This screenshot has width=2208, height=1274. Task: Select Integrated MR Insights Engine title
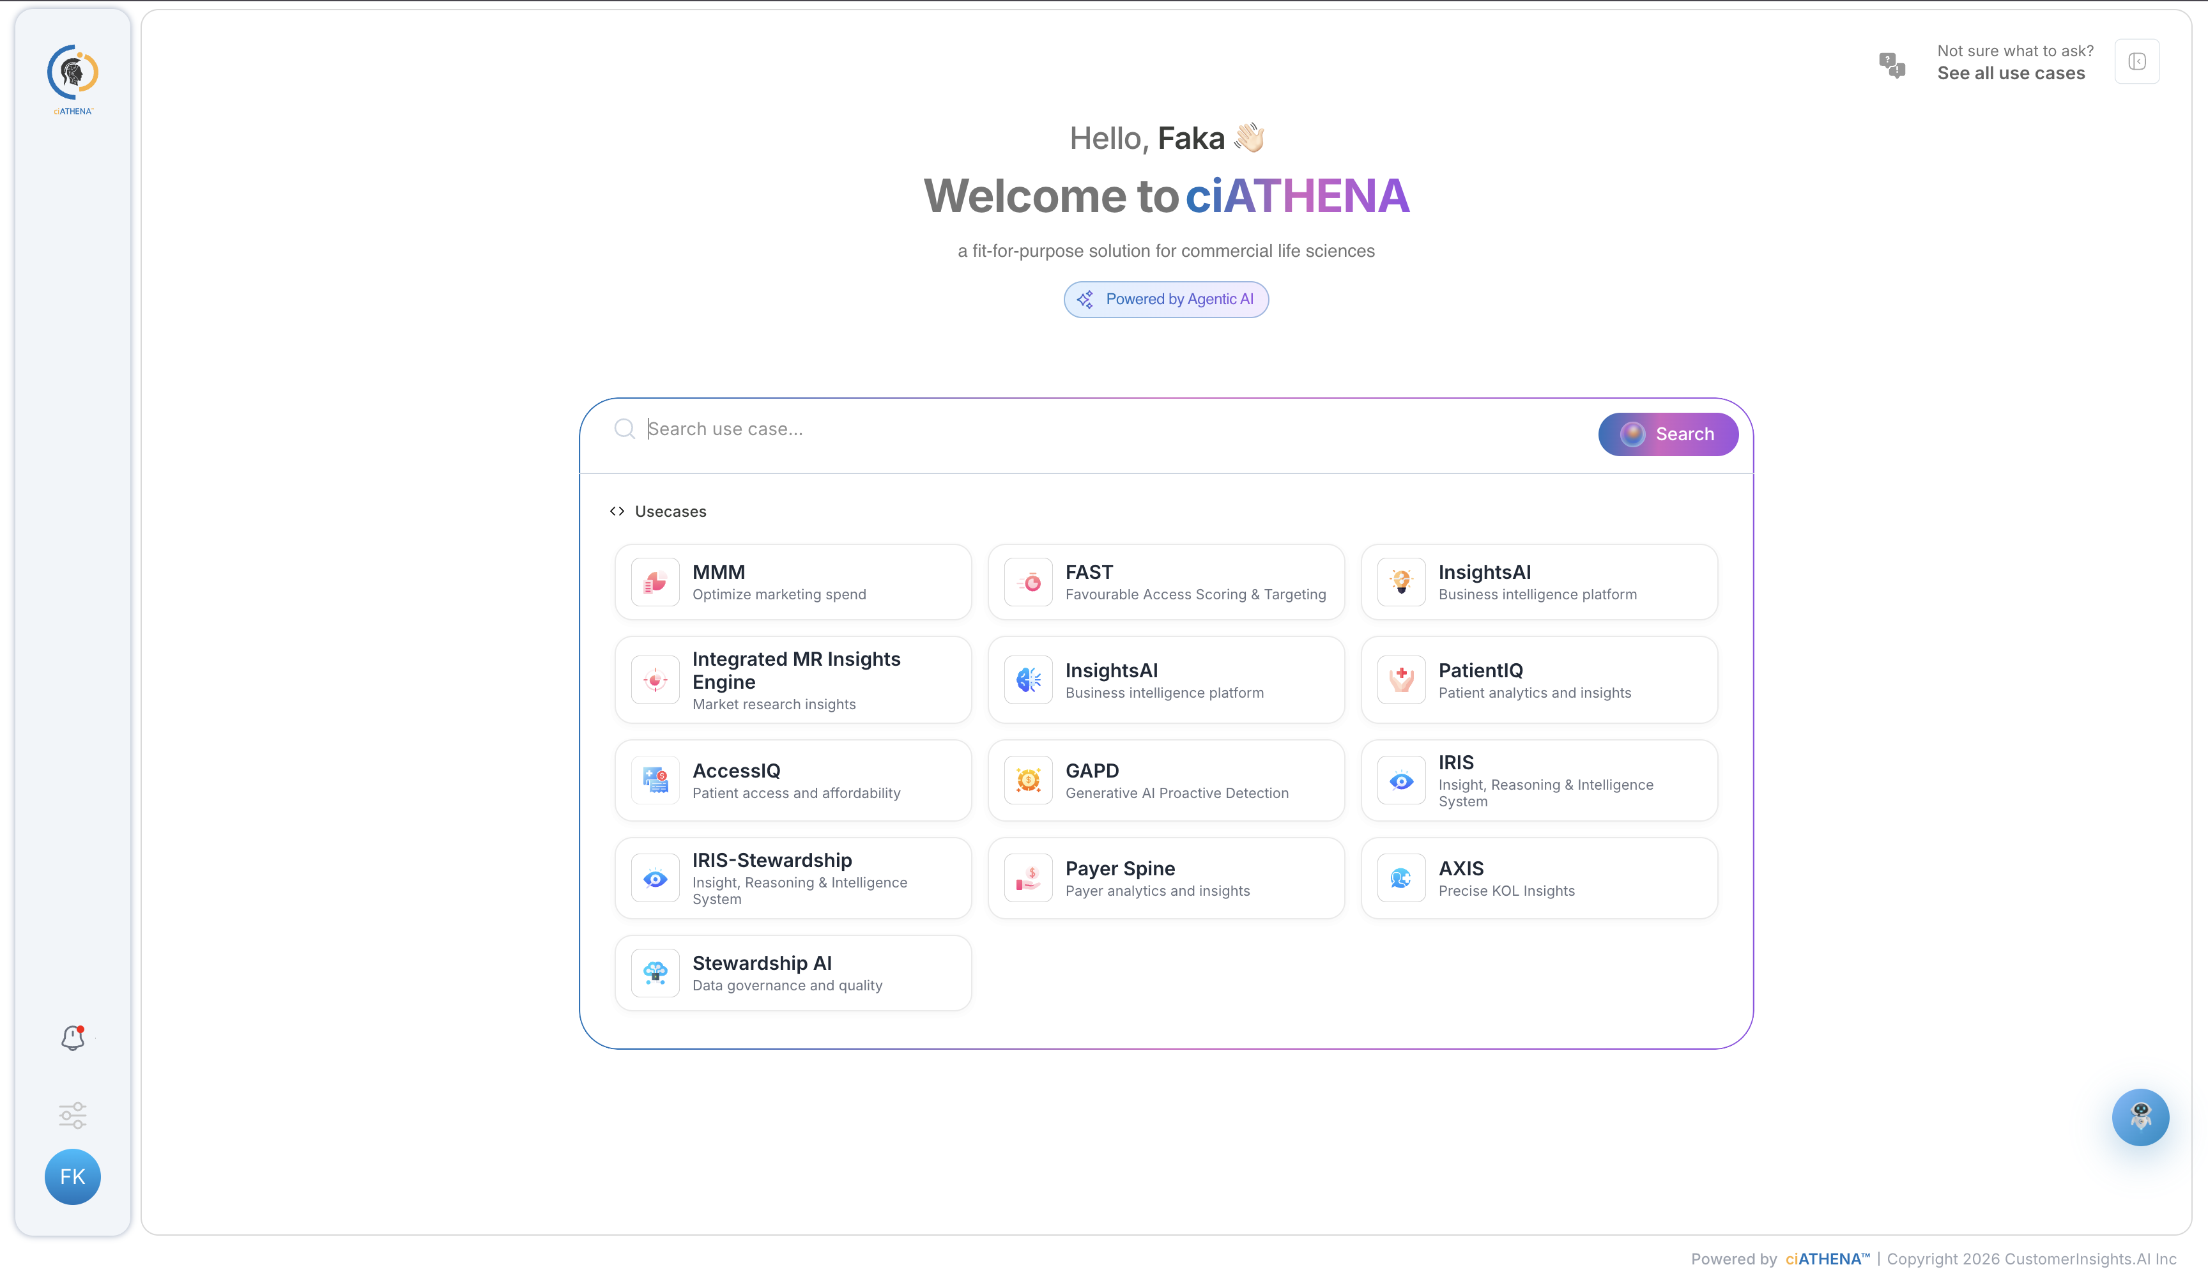click(x=796, y=670)
